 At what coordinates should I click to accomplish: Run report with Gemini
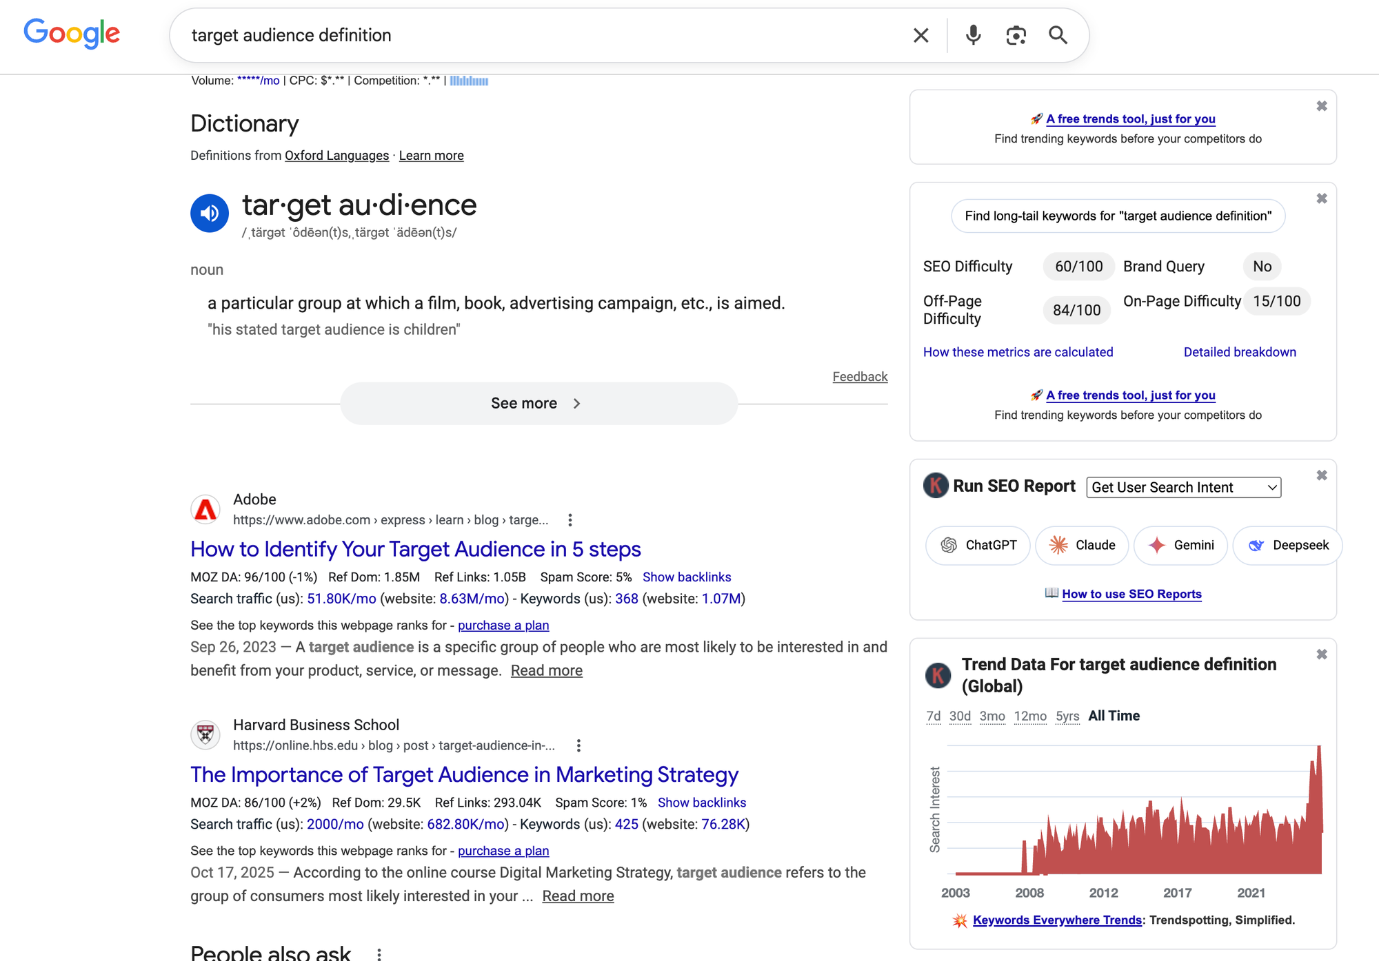coord(1180,546)
